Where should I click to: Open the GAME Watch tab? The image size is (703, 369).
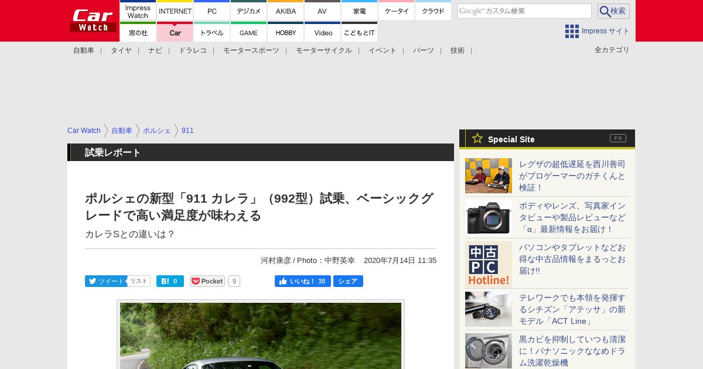249,32
